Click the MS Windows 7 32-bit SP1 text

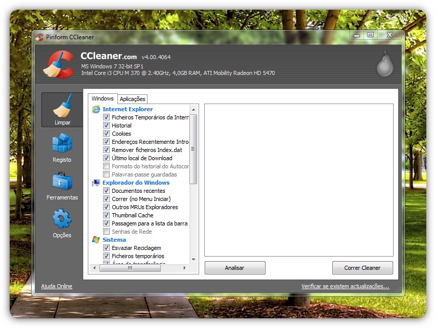[x=112, y=66]
